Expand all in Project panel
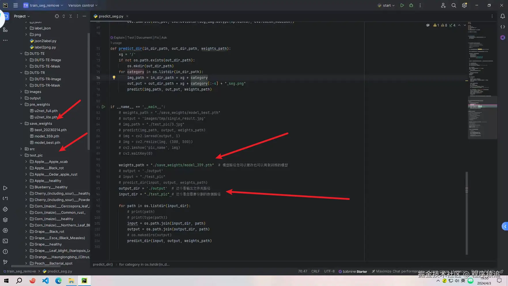This screenshot has width=508, height=286. [x=64, y=16]
